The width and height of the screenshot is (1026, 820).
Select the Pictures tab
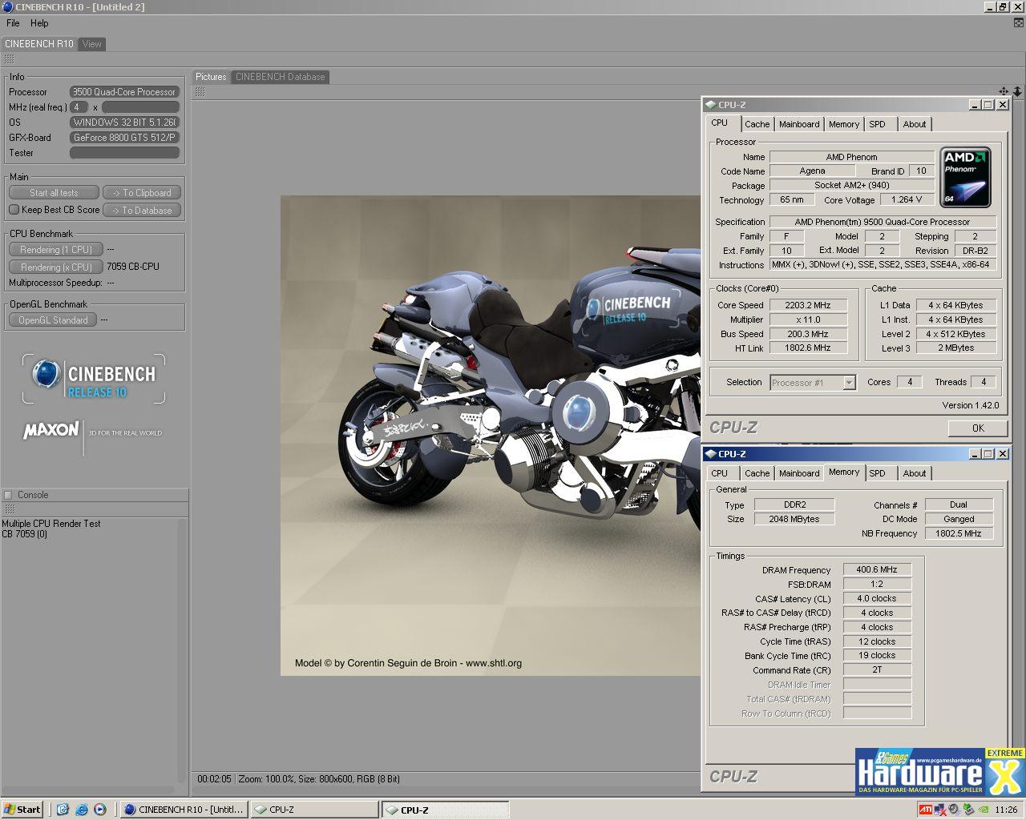pos(211,77)
